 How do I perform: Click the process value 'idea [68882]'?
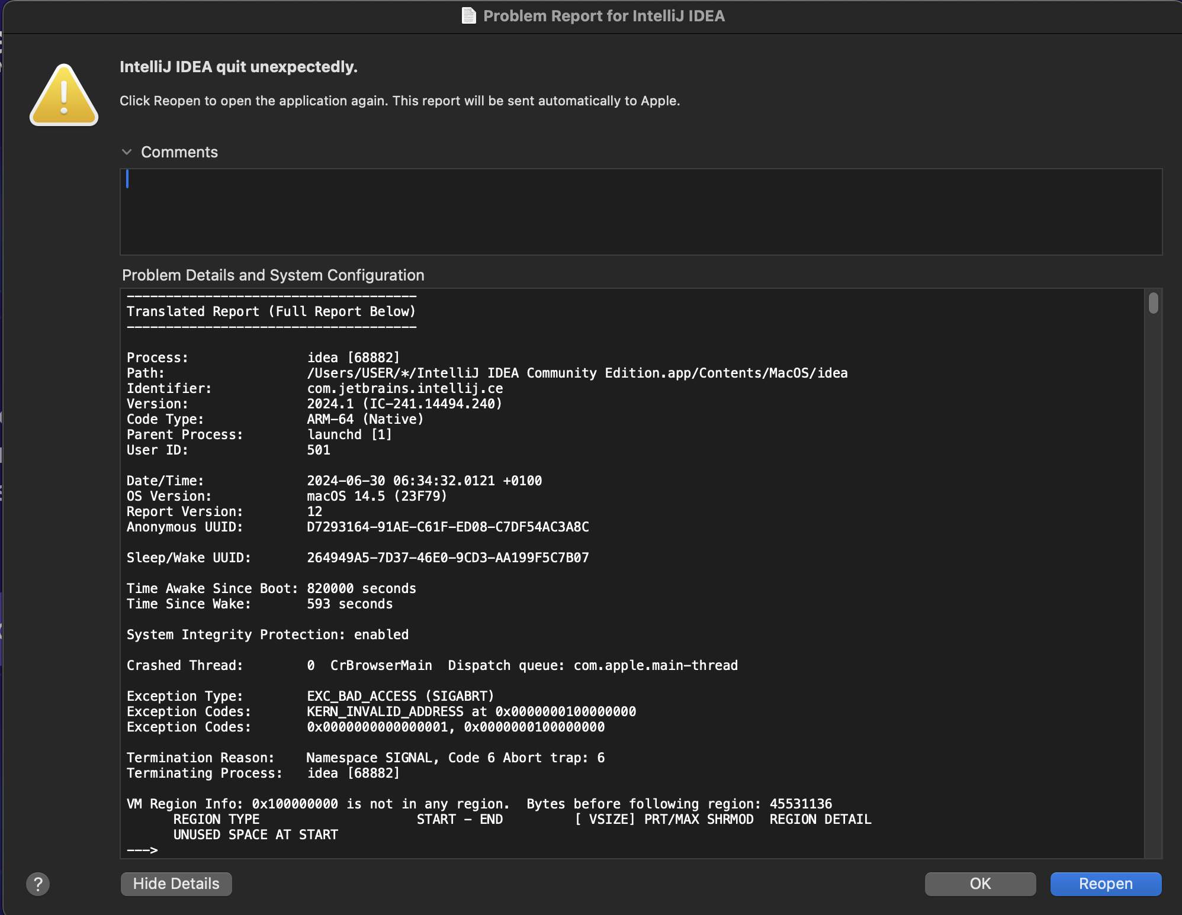(354, 357)
